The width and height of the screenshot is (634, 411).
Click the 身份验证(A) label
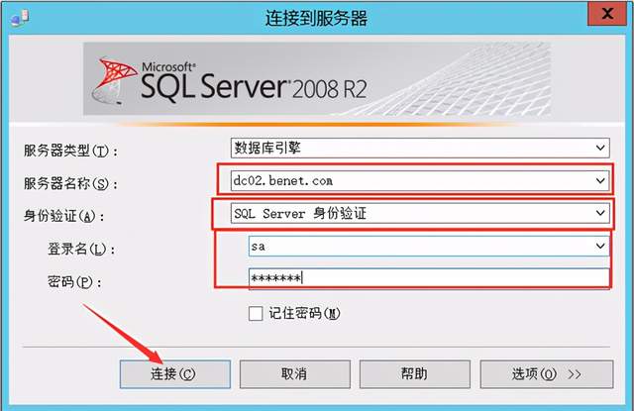(63, 216)
